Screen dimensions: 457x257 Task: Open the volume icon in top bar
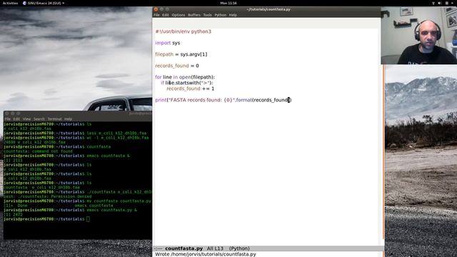click(x=440, y=3)
